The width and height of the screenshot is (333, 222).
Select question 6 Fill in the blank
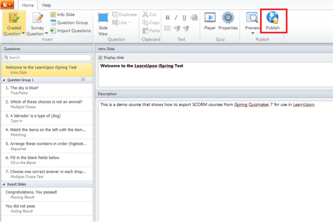(47, 160)
